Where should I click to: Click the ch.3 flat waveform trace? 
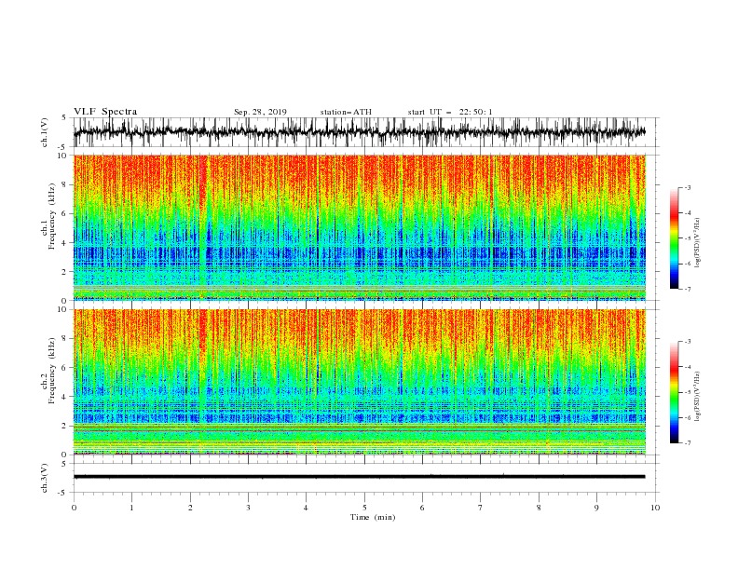pos(359,477)
